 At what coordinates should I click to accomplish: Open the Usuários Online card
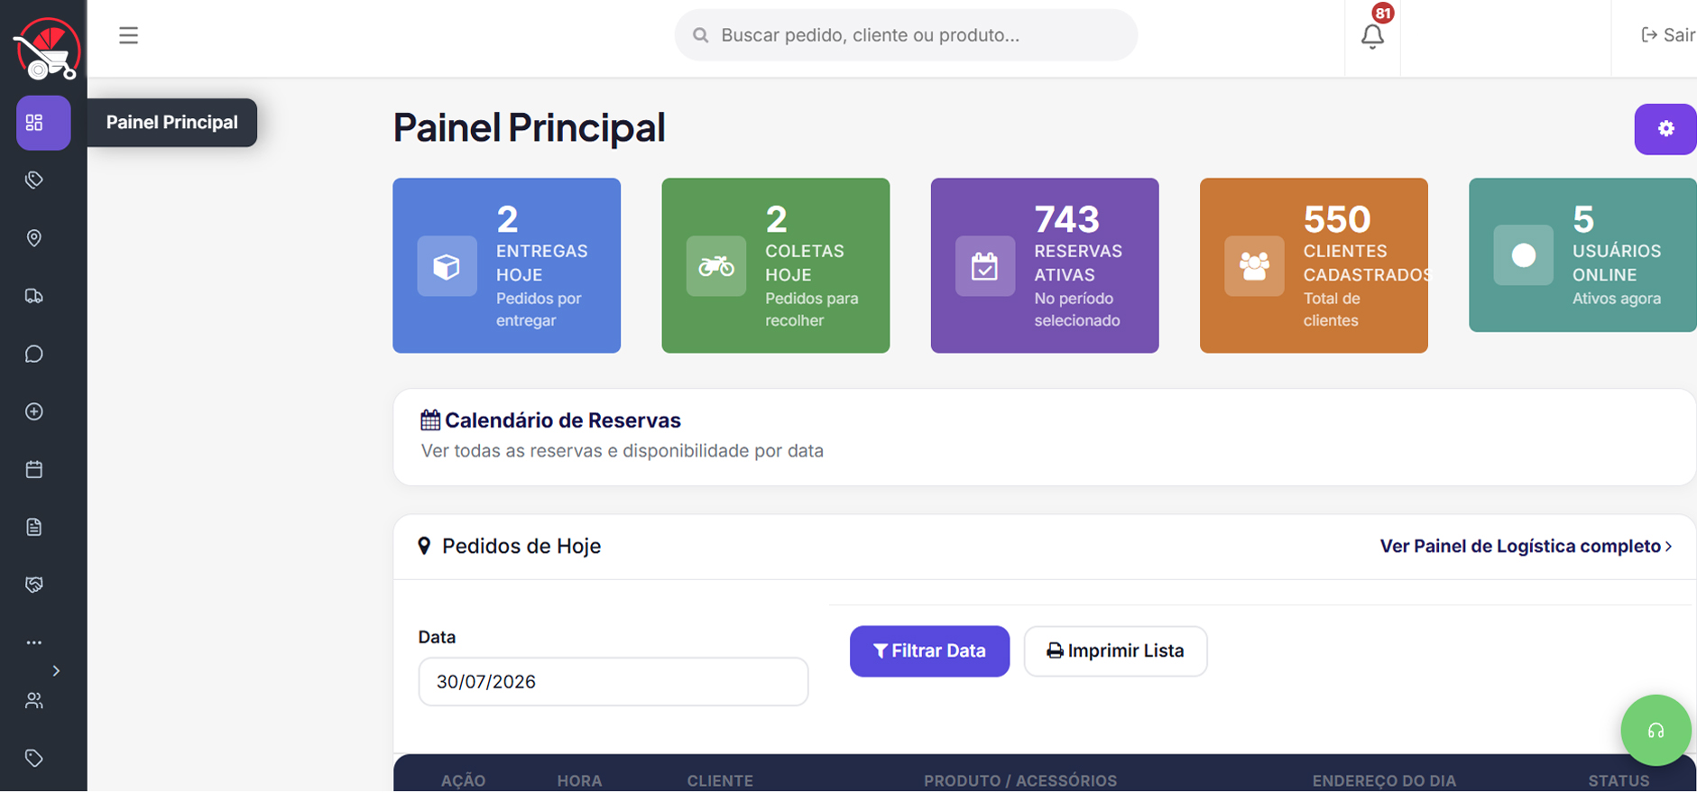click(1582, 255)
